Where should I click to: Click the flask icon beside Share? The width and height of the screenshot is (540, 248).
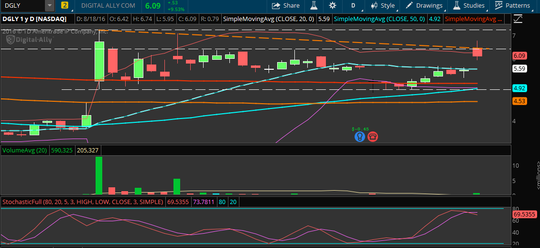(x=314, y=6)
